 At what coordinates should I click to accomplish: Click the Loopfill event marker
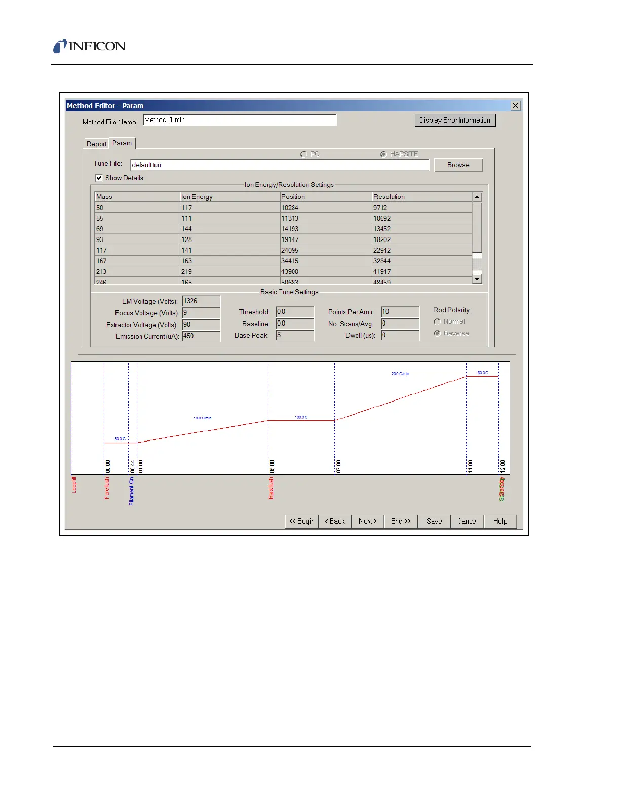74,485
